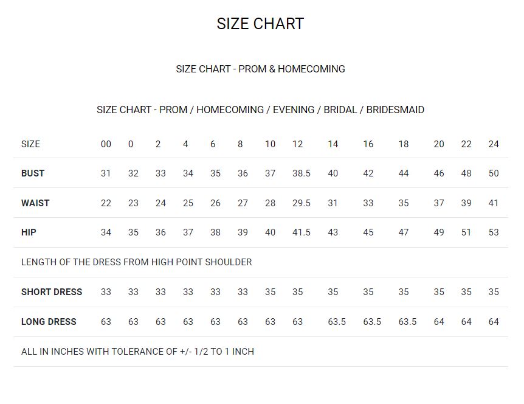Image resolution: width=524 pixels, height=404 pixels.
Task: Click size 12 column header
Action: pyautogui.click(x=297, y=144)
